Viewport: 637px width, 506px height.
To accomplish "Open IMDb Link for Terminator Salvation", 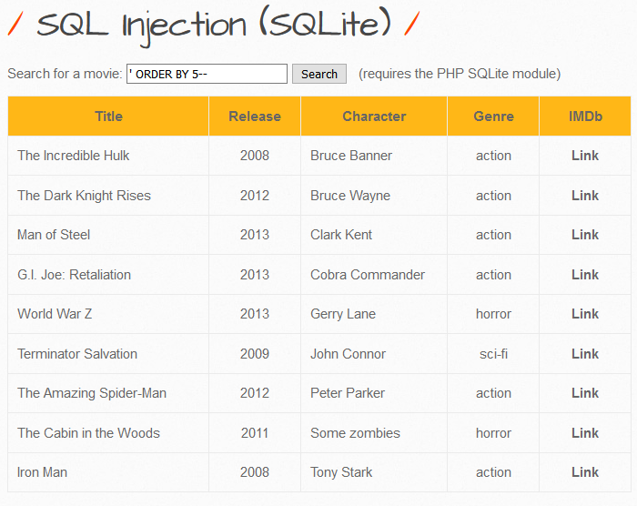I will (585, 354).
